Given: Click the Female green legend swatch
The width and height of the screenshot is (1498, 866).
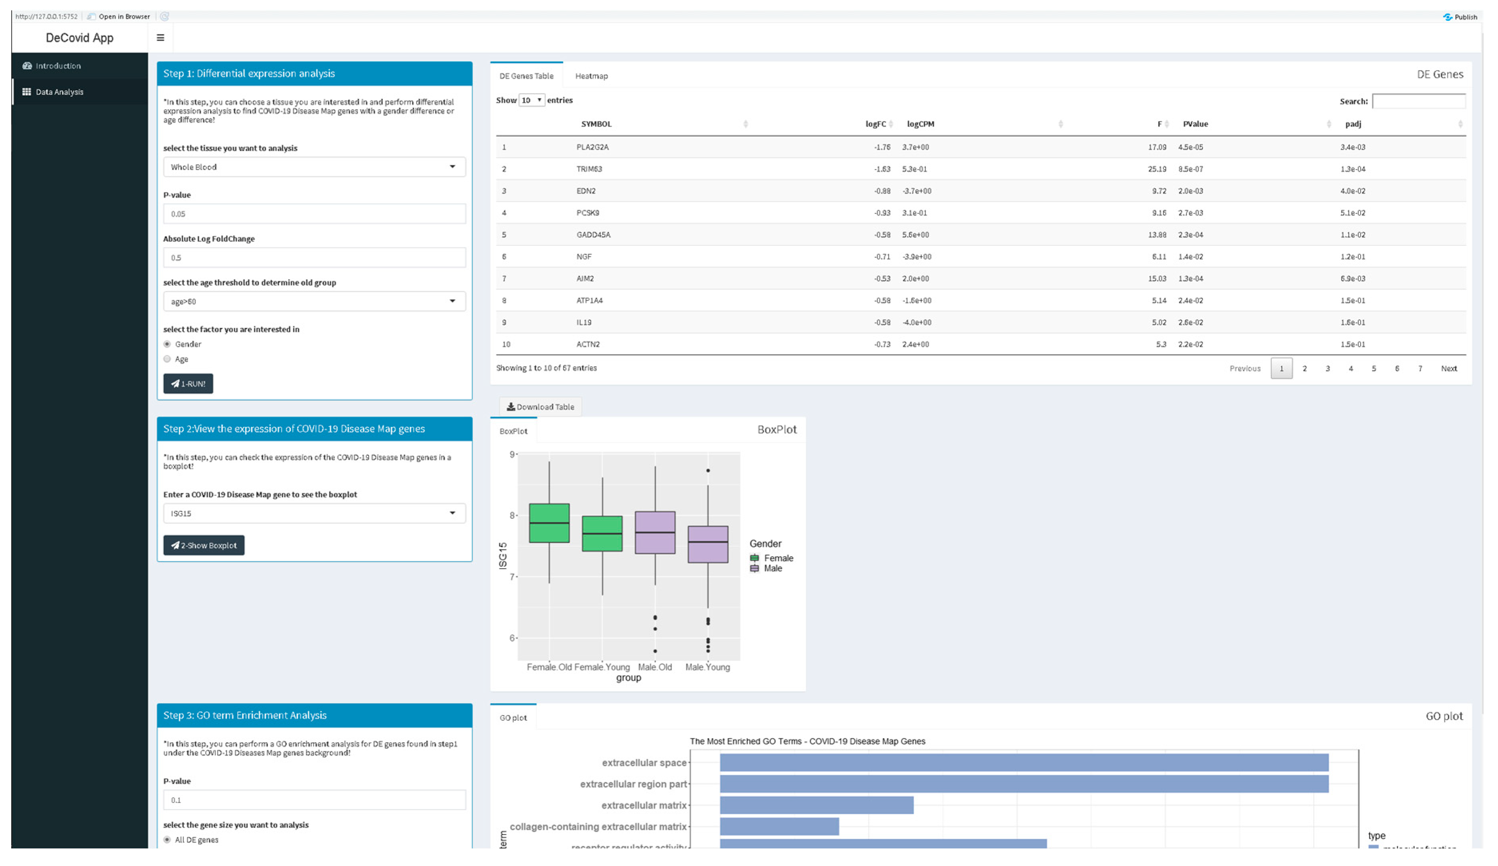Looking at the screenshot, I should pos(754,558).
